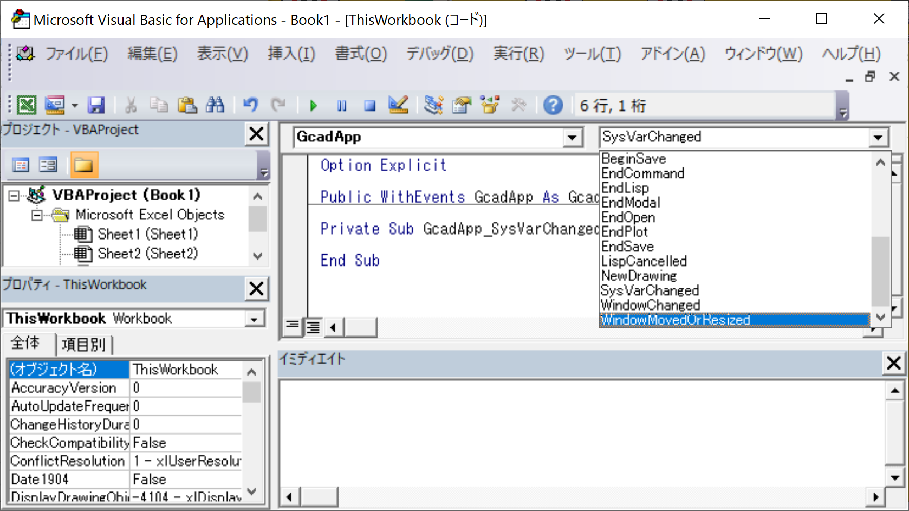Close the プロパティ - ThisWorkbook pane
909x511 pixels.
point(257,289)
